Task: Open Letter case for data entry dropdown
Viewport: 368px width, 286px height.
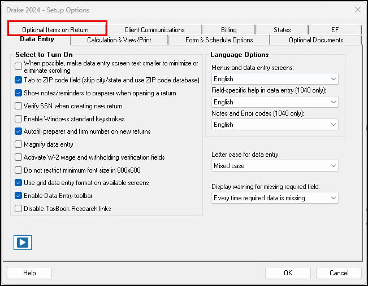Action: point(275,166)
